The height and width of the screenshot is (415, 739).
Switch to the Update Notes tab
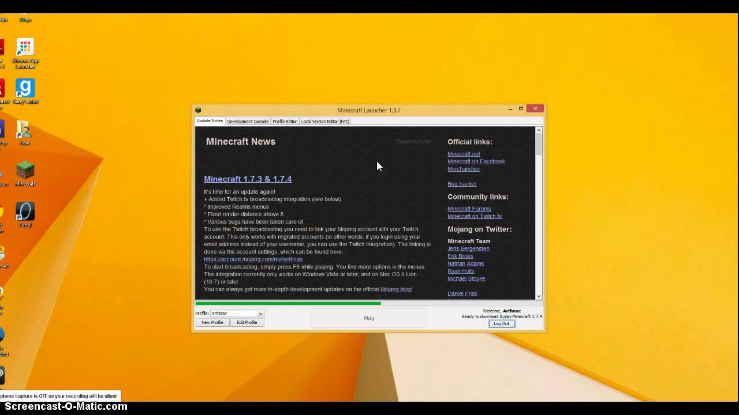pos(209,121)
